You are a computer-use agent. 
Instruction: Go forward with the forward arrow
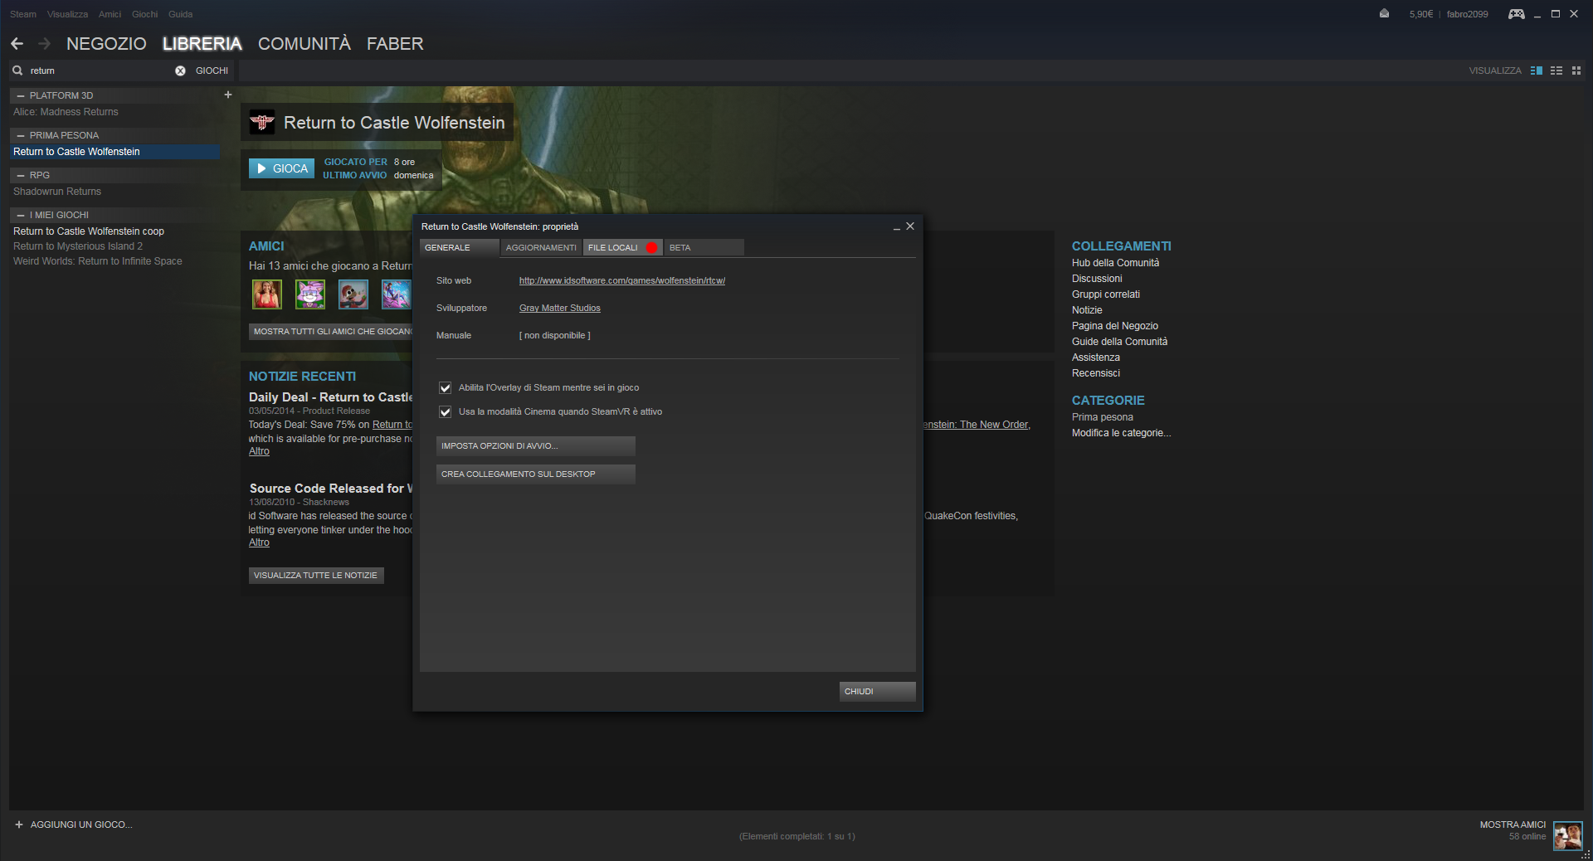(45, 44)
